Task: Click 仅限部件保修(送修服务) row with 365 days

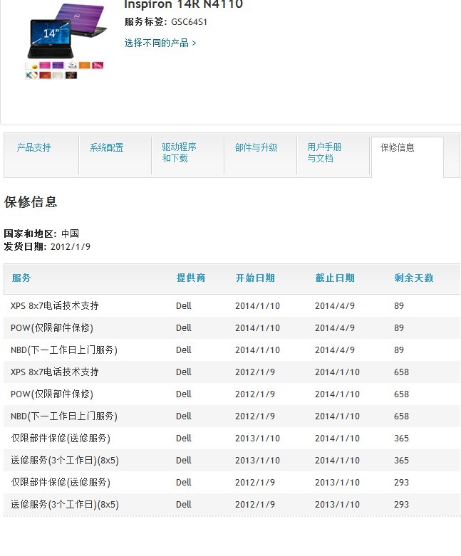Action: [232, 438]
